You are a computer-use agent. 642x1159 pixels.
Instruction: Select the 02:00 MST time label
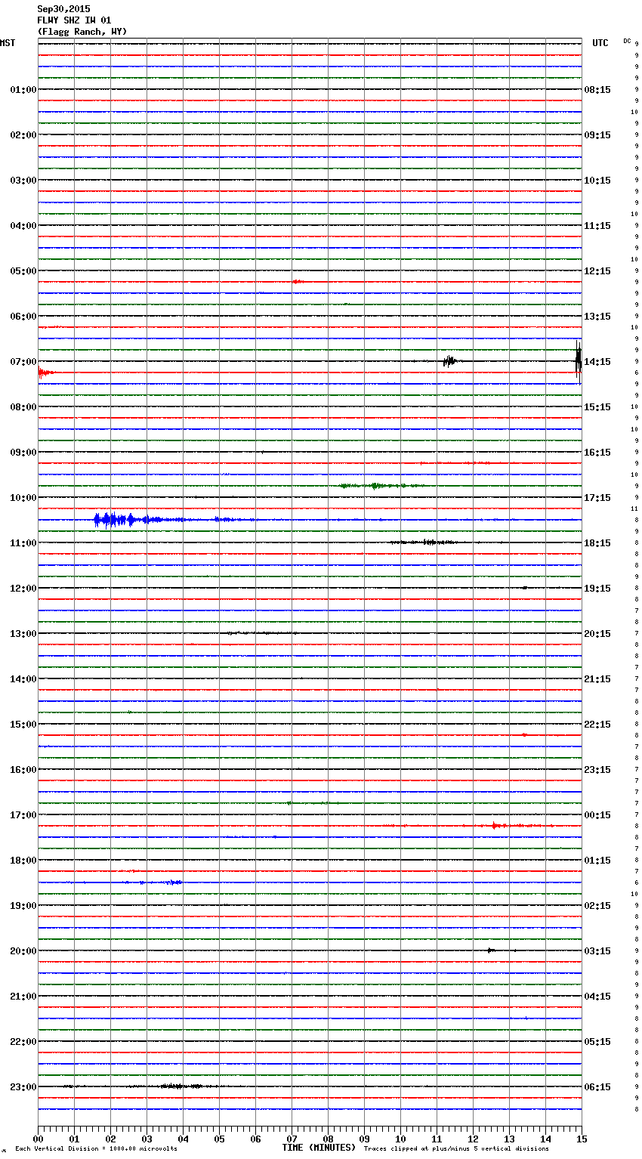[23, 135]
